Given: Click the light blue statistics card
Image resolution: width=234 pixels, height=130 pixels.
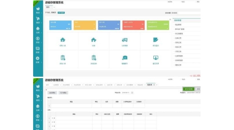Looking at the screenshot, I should [x=61, y=25].
